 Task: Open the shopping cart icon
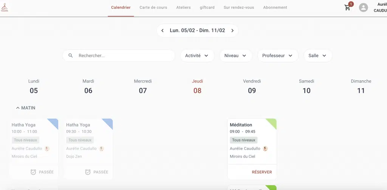pos(348,8)
